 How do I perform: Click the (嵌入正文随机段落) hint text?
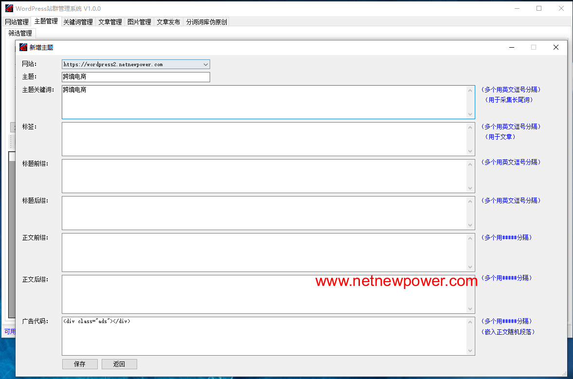[x=508, y=332]
